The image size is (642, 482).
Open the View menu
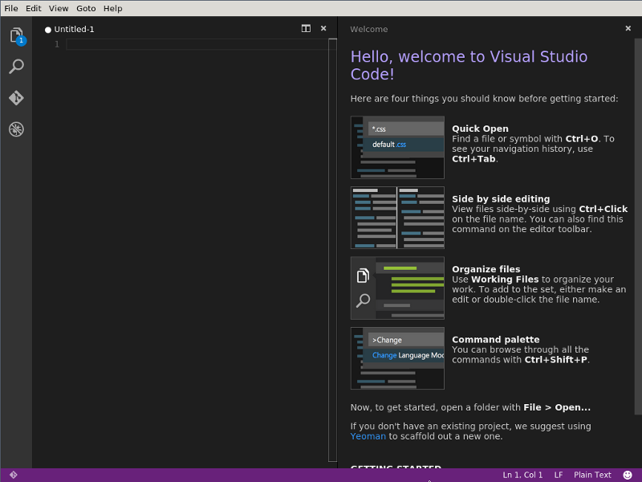point(58,8)
